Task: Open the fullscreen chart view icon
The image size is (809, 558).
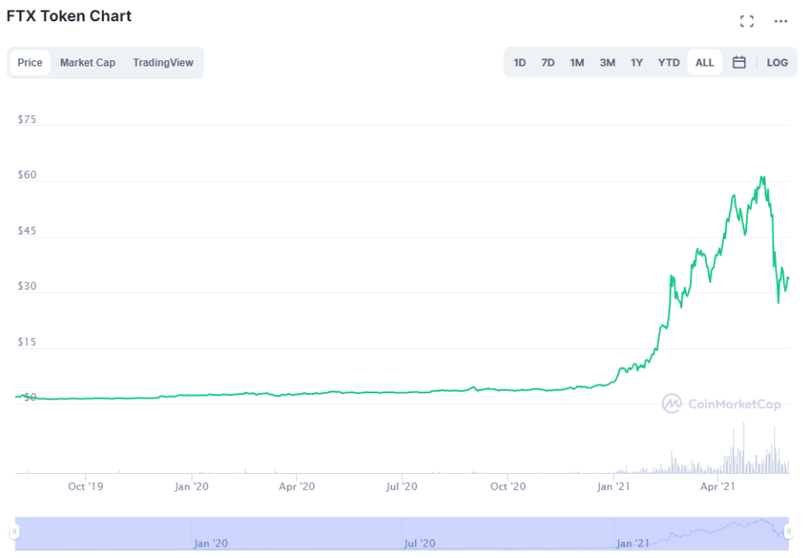Action: 746,21
